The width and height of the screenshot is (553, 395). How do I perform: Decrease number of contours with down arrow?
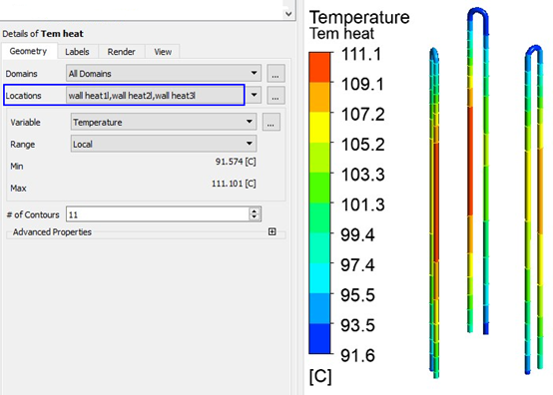click(254, 216)
